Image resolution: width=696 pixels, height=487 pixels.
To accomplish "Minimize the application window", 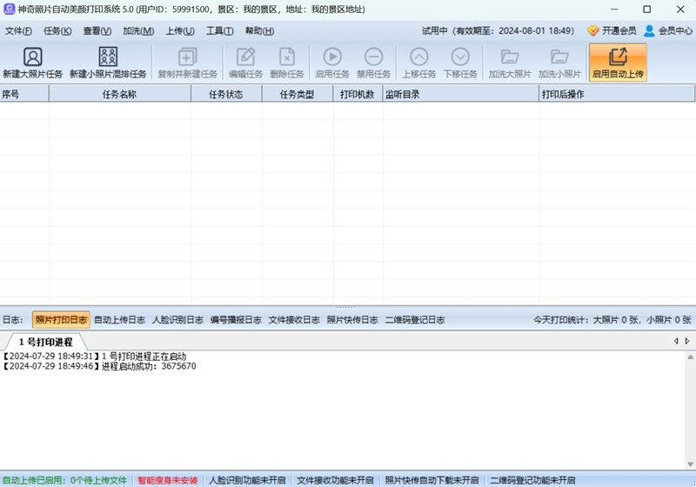I will point(614,10).
